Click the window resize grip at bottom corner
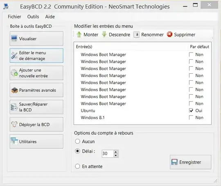The height and width of the screenshot is (186, 221). pos(216,181)
